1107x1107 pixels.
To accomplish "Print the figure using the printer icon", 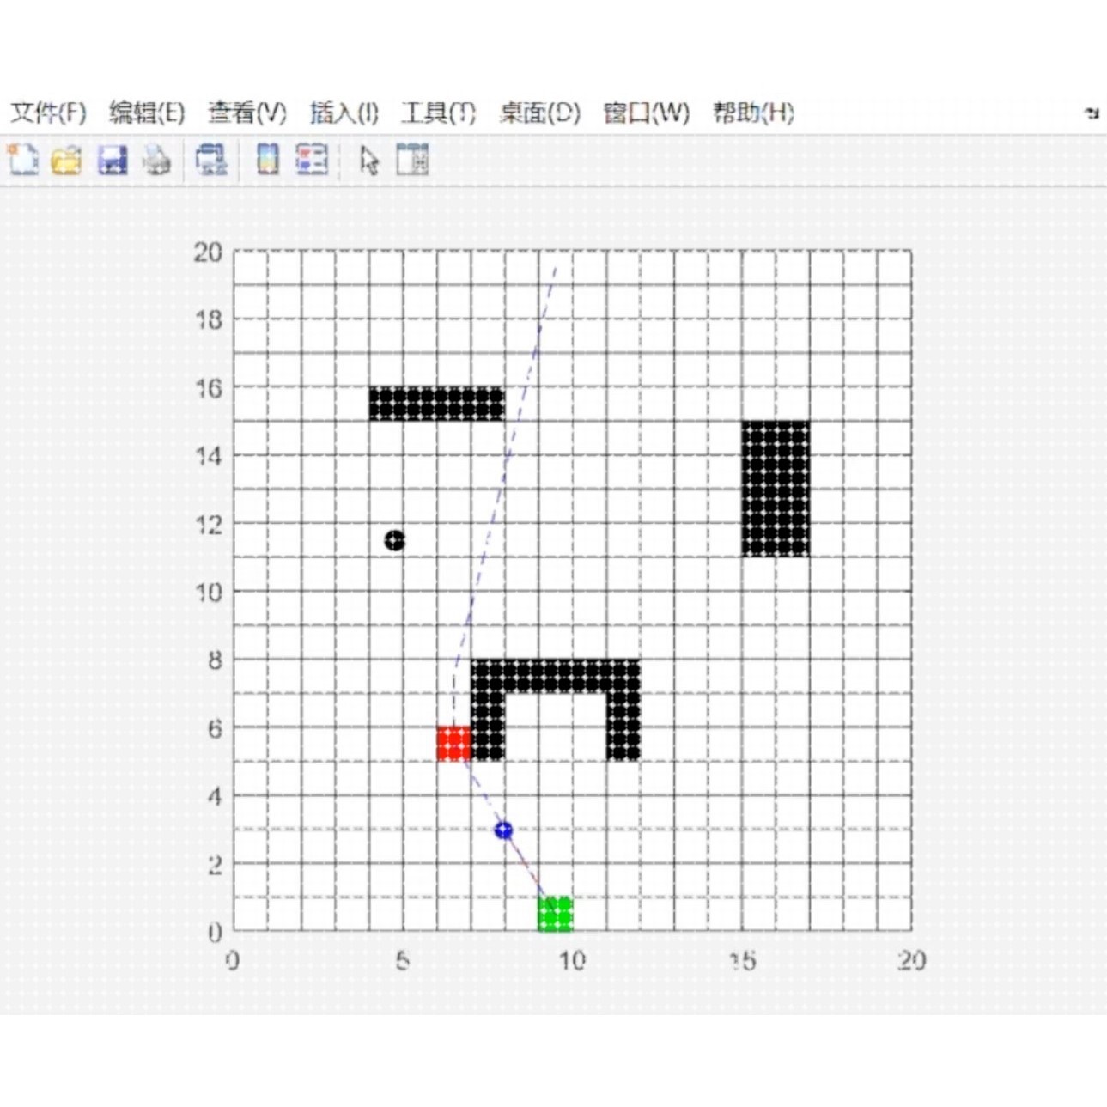I will pyautogui.click(x=156, y=161).
